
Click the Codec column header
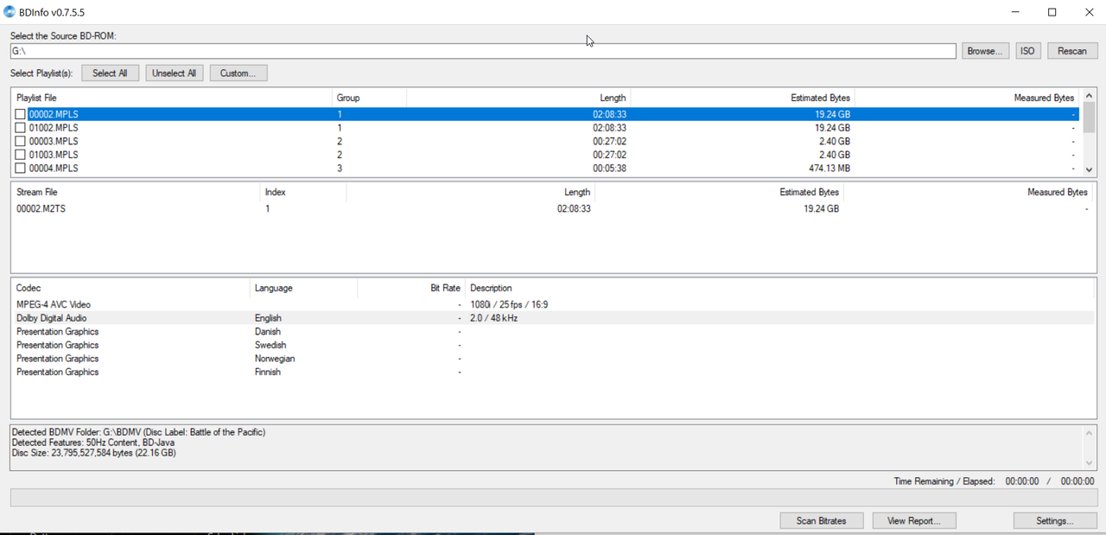pos(130,288)
